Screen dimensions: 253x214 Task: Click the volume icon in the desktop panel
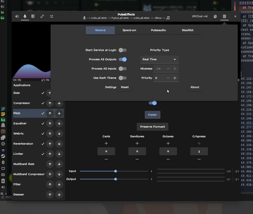(3, 187)
